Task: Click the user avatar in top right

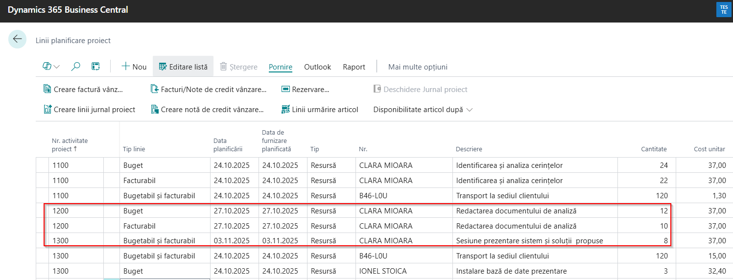Action: click(x=724, y=9)
